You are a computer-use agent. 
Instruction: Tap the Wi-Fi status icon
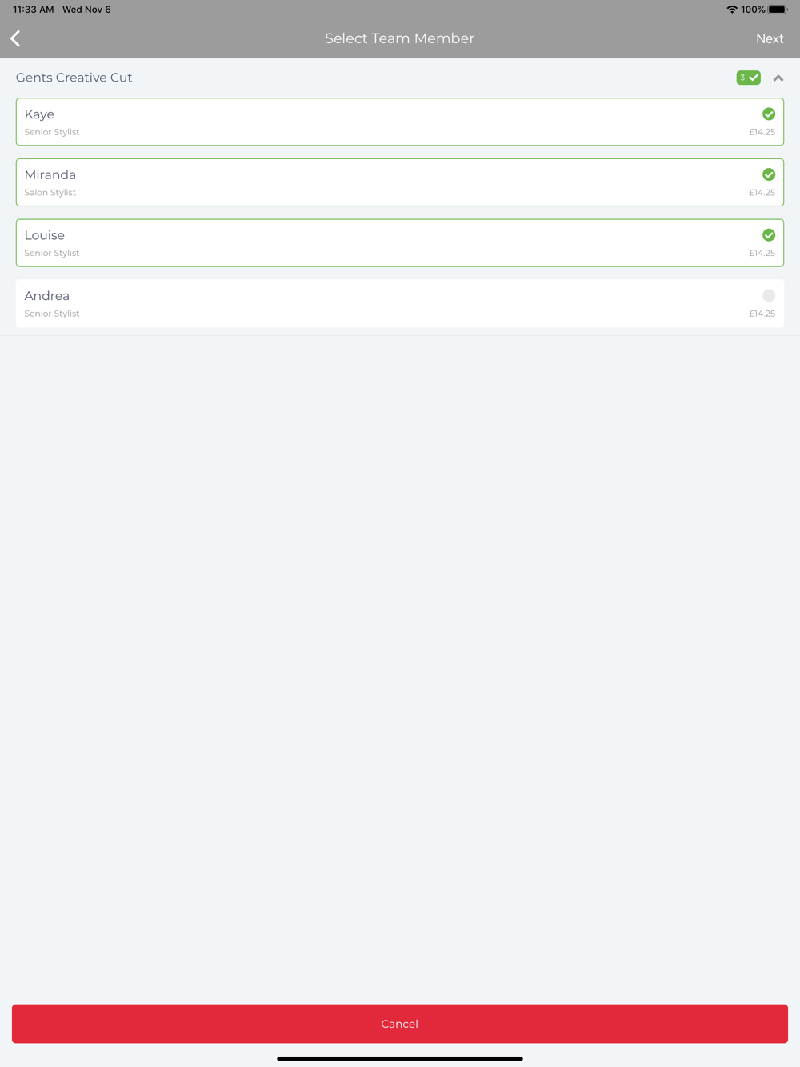point(731,10)
